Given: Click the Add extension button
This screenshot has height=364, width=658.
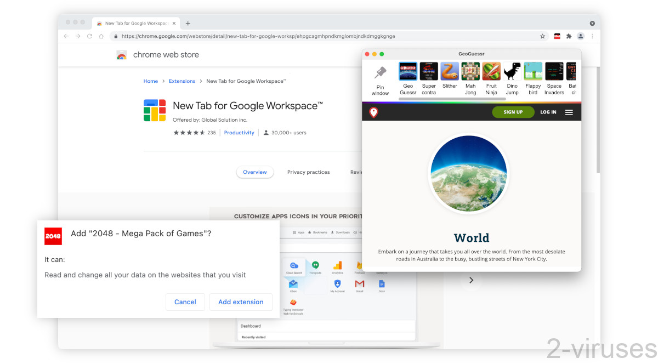Looking at the screenshot, I should (x=241, y=302).
